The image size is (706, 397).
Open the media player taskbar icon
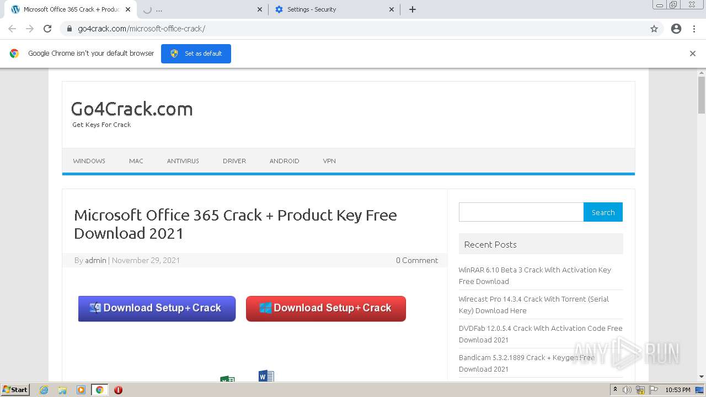click(81, 390)
